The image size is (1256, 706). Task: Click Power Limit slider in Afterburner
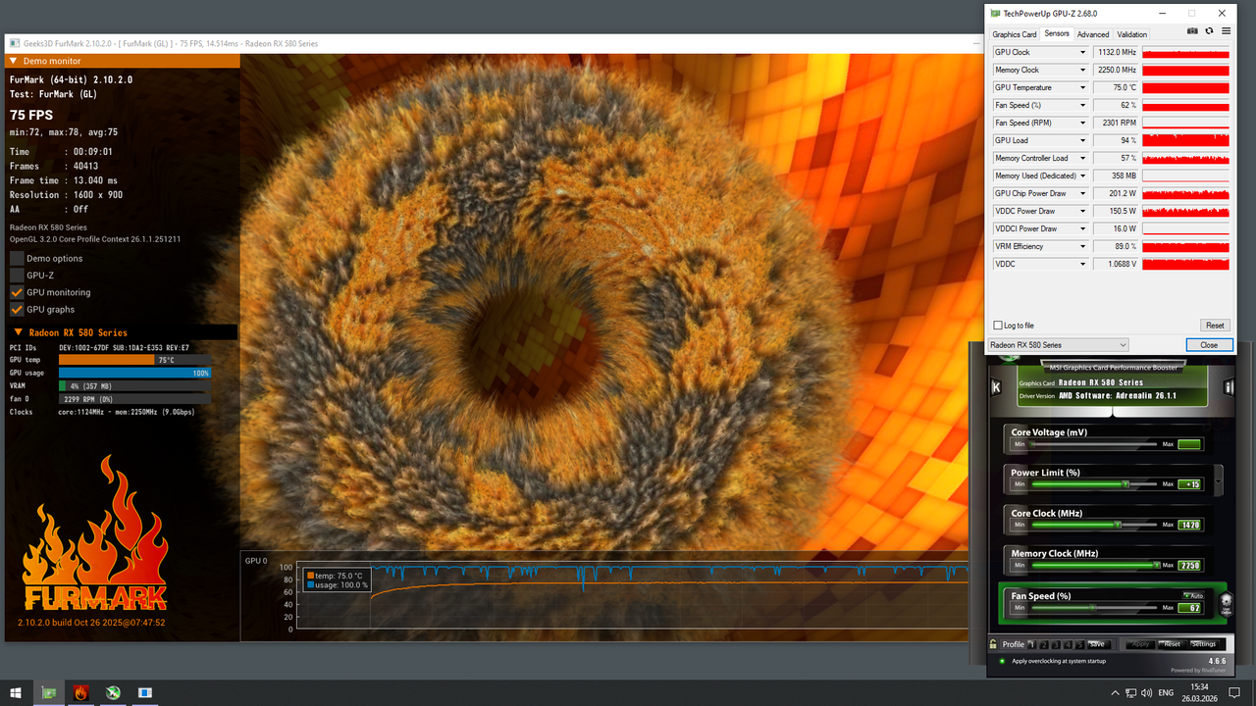click(x=1093, y=484)
